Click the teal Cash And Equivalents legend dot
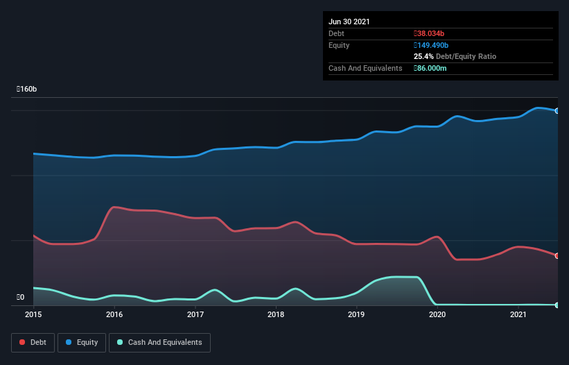This screenshot has width=569, height=365. tap(120, 342)
